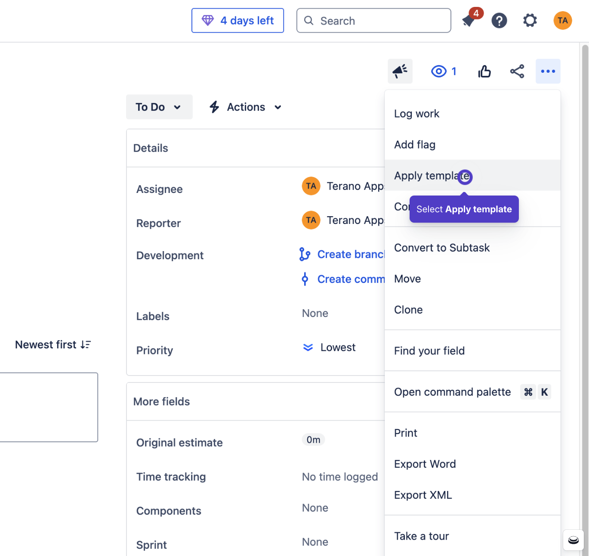Click the thumbs up vote icon

(484, 71)
